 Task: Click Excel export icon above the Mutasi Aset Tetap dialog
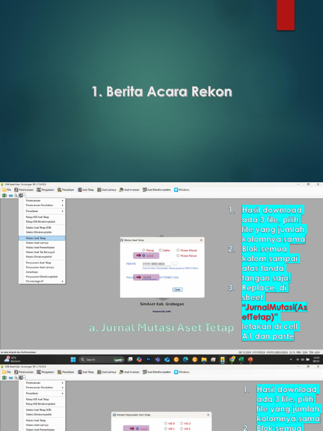click(x=4, y=195)
